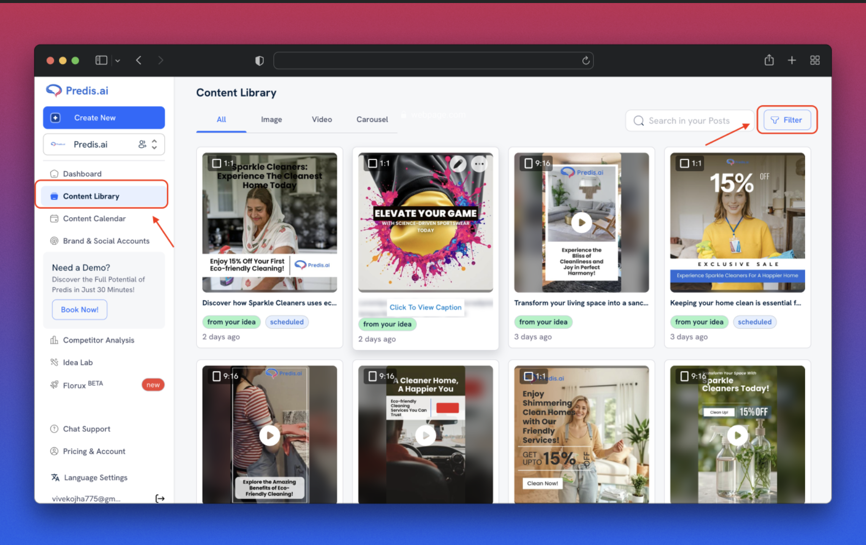Open Language Settings
This screenshot has width=866, height=545.
pos(95,478)
